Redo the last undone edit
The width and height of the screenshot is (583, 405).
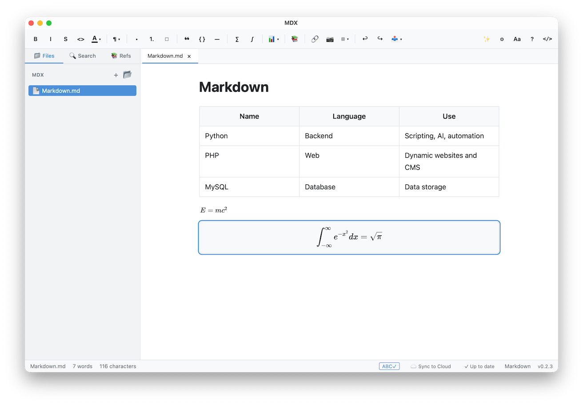coord(380,39)
